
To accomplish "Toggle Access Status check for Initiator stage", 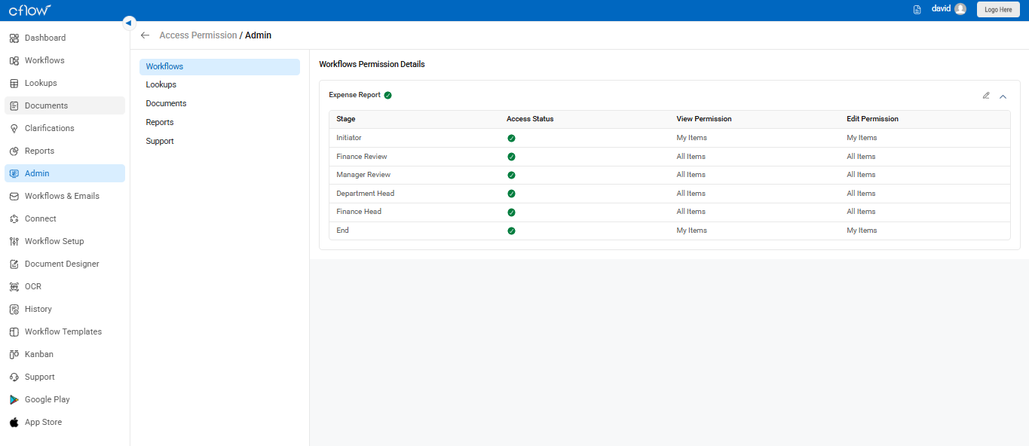I will (x=511, y=139).
